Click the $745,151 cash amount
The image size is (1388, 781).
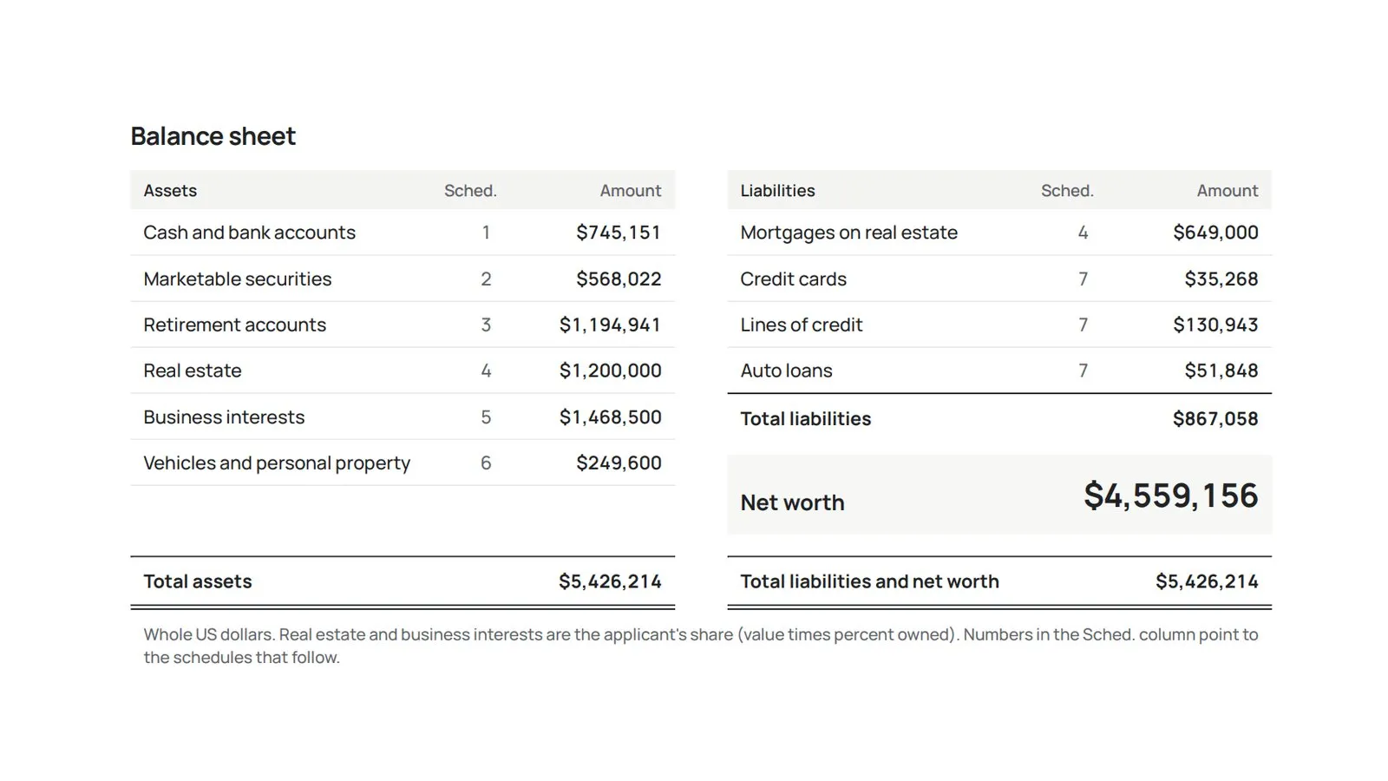pyautogui.click(x=619, y=233)
